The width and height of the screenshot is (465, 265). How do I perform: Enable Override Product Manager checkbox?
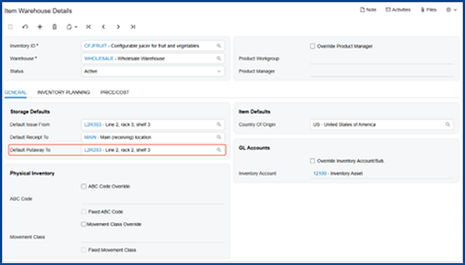pos(313,46)
